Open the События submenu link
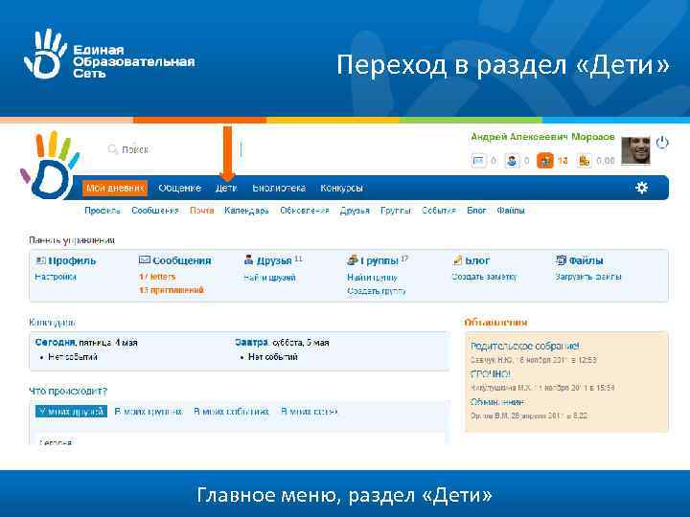 [439, 211]
